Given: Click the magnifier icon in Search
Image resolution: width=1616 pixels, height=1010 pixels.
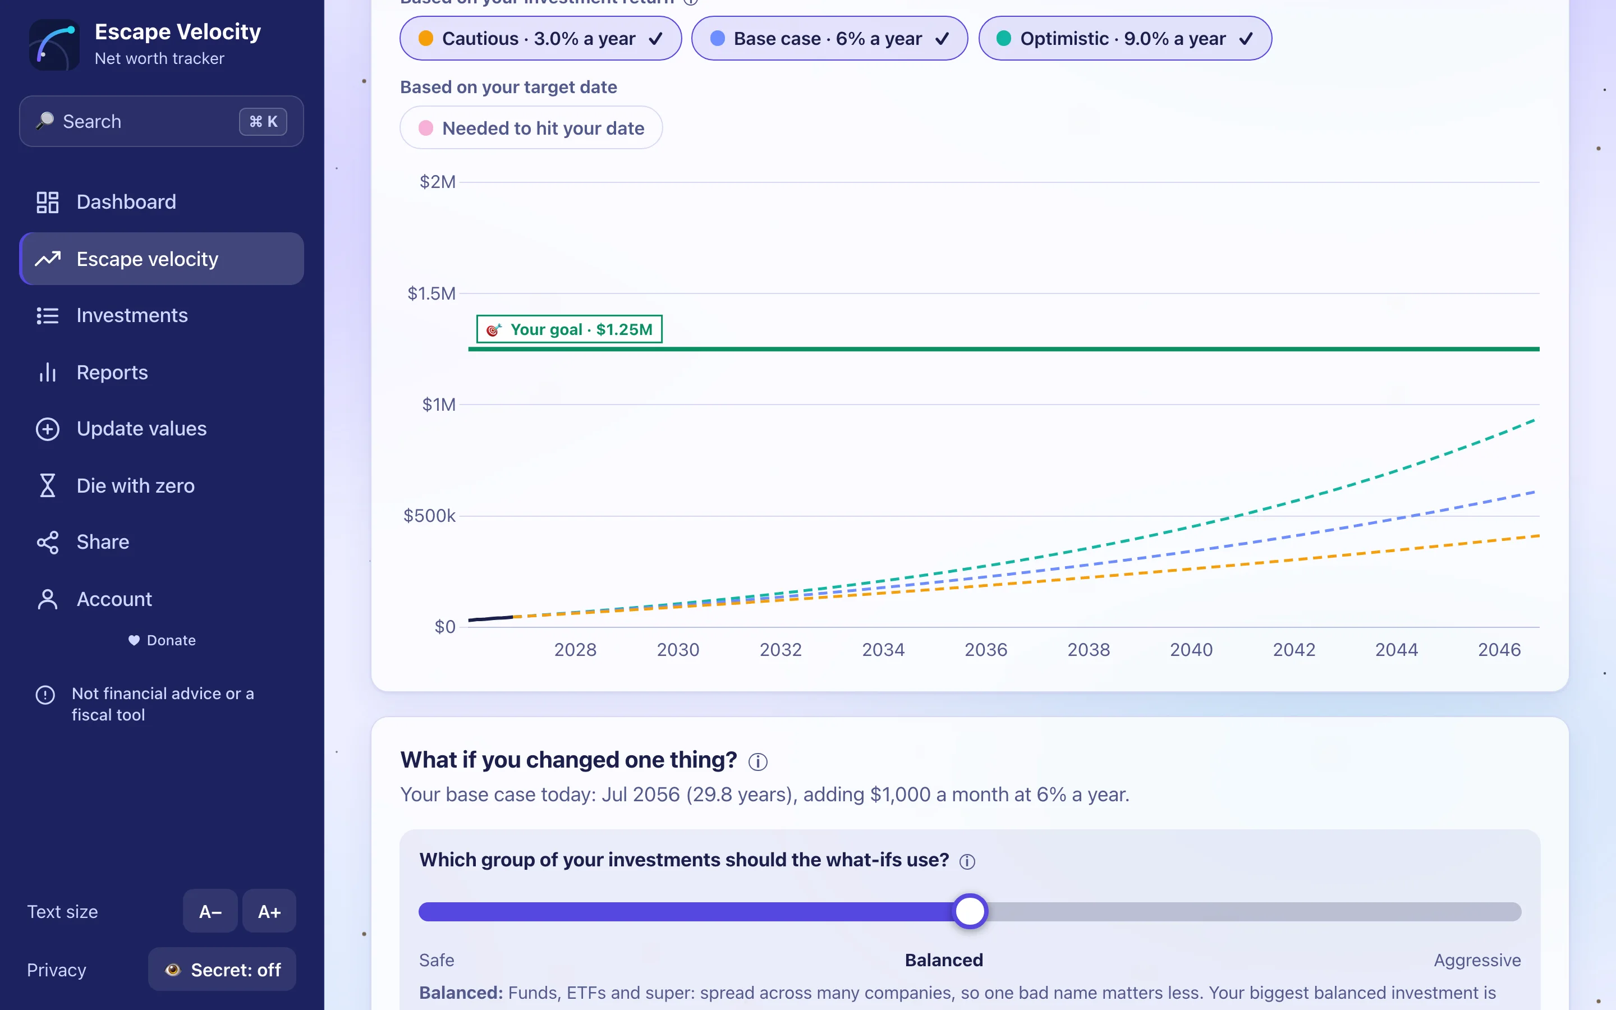Looking at the screenshot, I should pos(45,121).
